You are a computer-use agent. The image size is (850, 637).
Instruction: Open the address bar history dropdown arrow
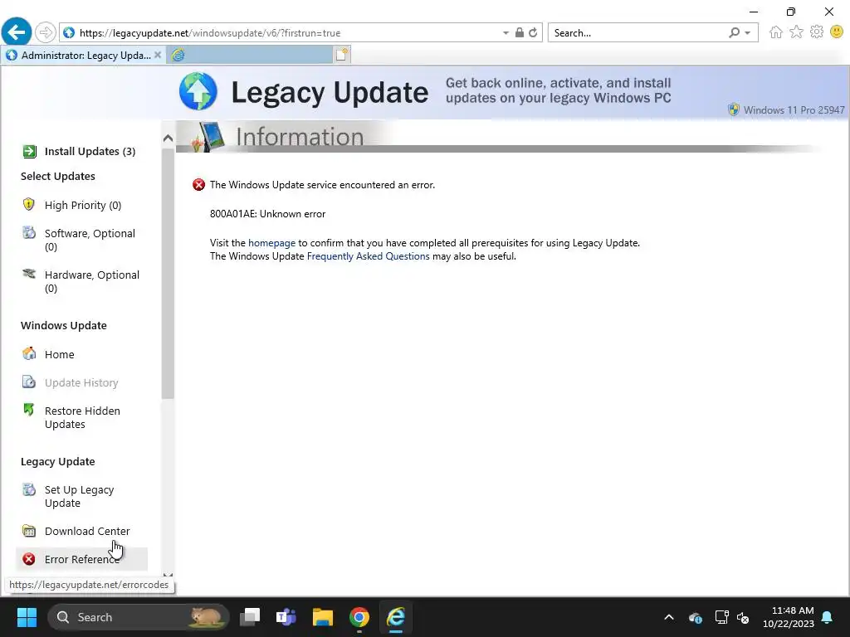click(x=506, y=33)
